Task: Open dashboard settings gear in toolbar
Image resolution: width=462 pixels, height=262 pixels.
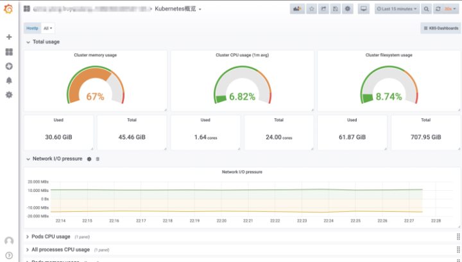Action: 348,9
